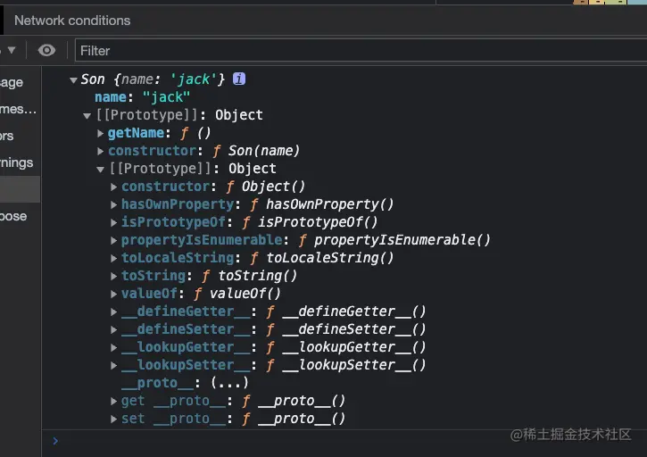Collapse the first [[Prototype]]: Object node

[87, 116]
